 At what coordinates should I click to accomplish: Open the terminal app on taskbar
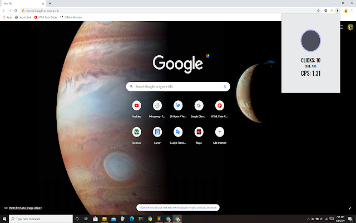click(x=141, y=219)
